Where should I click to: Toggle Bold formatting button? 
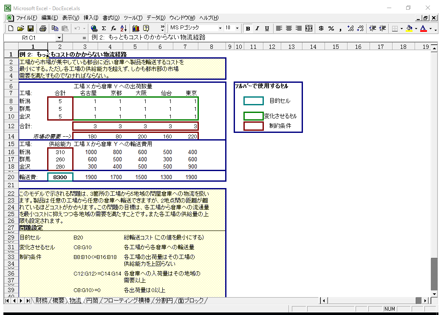point(247,28)
